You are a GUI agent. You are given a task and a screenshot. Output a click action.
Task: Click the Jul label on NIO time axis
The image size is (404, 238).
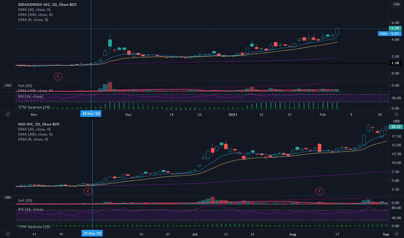195,234
